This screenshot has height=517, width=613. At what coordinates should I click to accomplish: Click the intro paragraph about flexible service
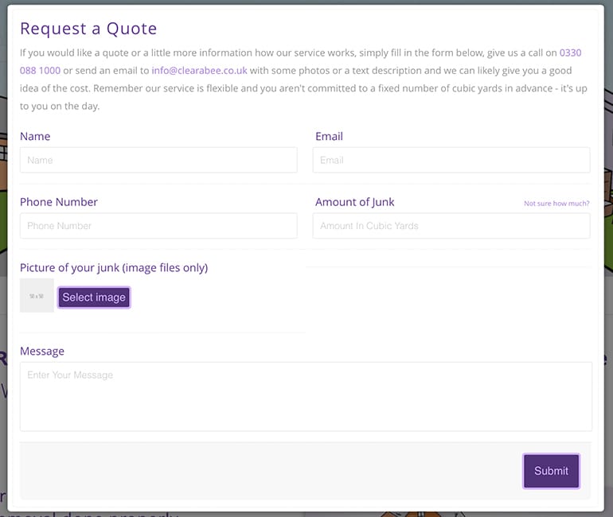point(303,87)
